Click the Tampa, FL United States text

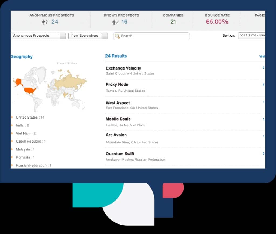coord(125,91)
